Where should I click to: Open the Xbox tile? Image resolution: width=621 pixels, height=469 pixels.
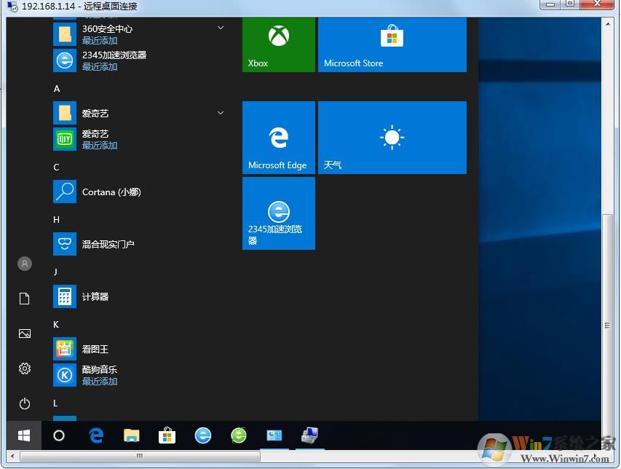278,45
